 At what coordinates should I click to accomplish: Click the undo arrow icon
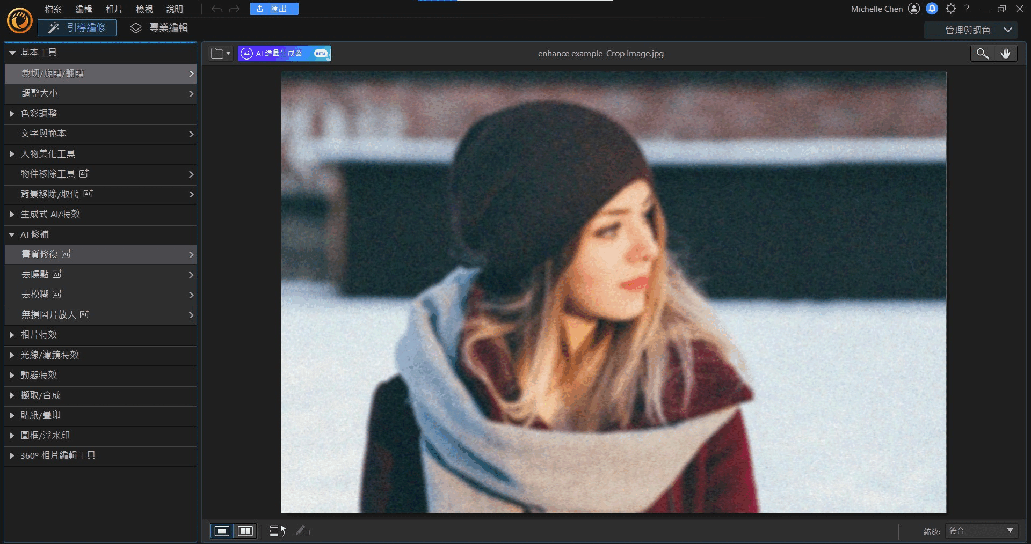pos(217,9)
